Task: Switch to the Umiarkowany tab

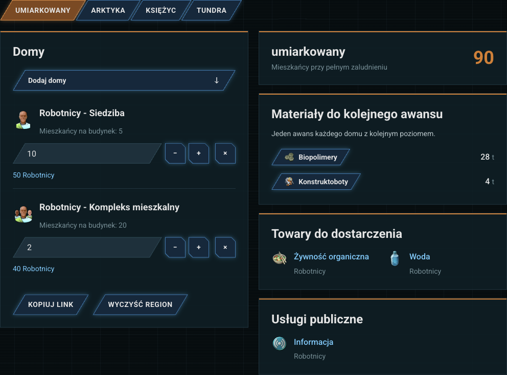Action: [x=43, y=10]
